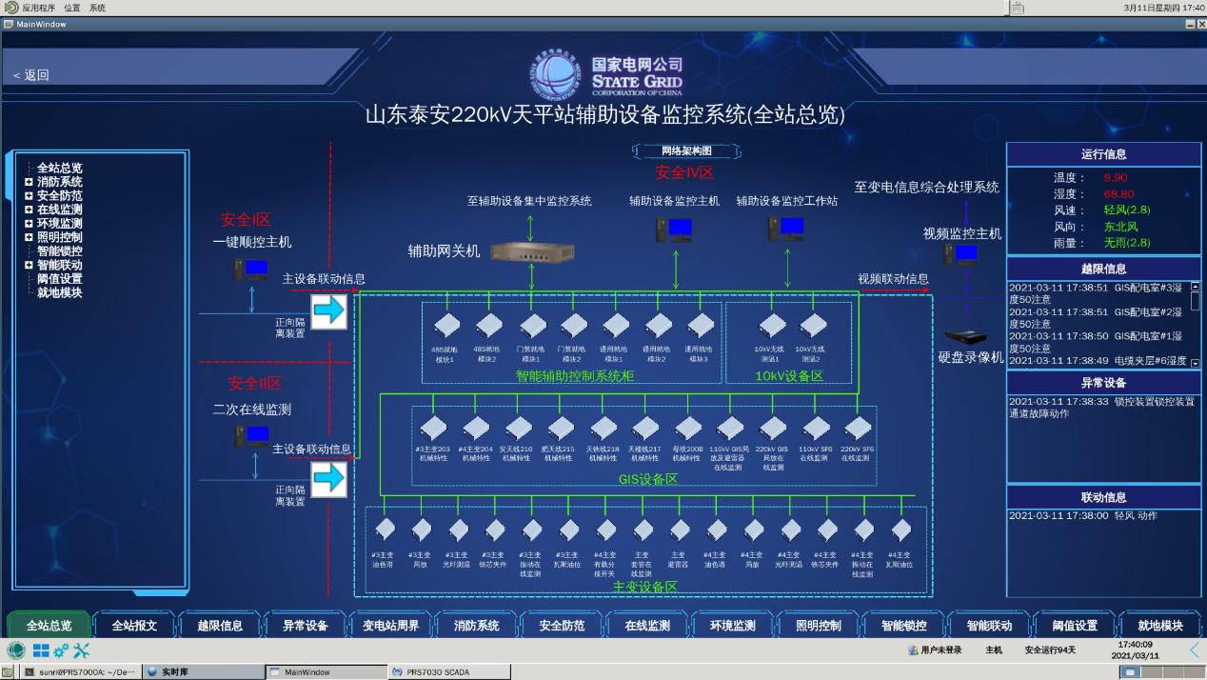Screen dimensions: 1207x680
Task: Click the 返回 back button
Action: [x=31, y=75]
